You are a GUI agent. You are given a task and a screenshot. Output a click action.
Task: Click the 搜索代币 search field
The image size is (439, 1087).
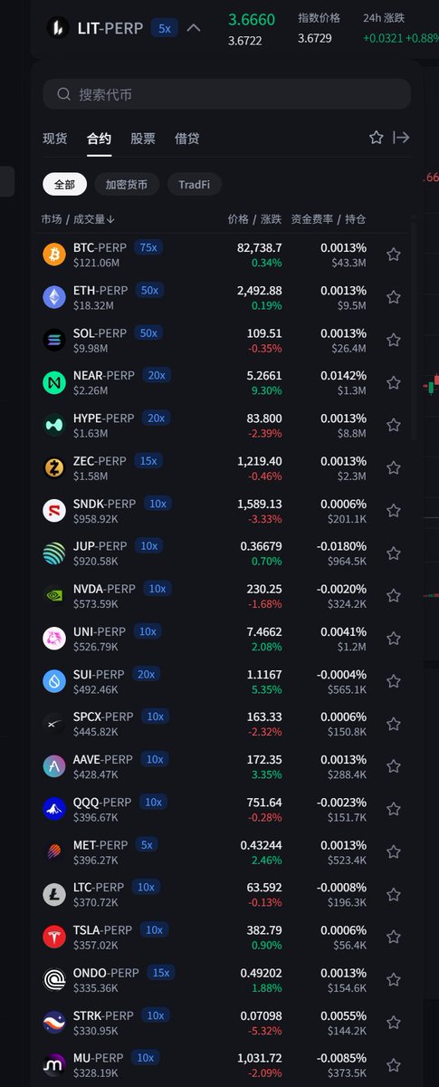(x=226, y=94)
